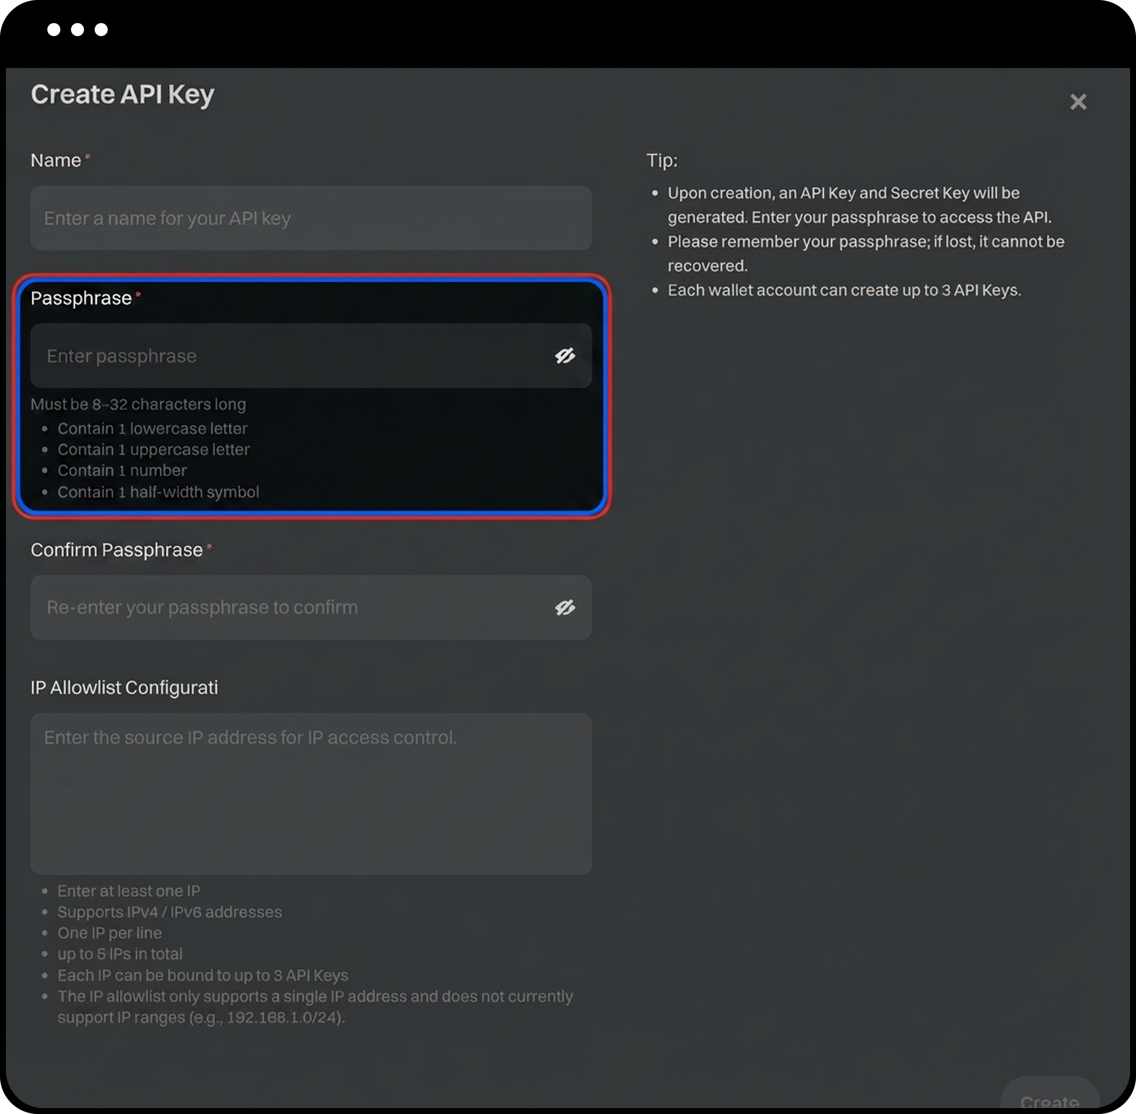The image size is (1136, 1114).
Task: Click the IP Allowlist Configurati label
Action: (x=124, y=687)
